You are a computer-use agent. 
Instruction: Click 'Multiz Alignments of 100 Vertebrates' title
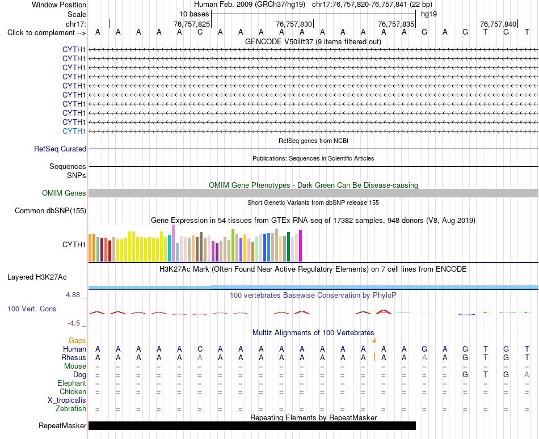click(x=313, y=332)
